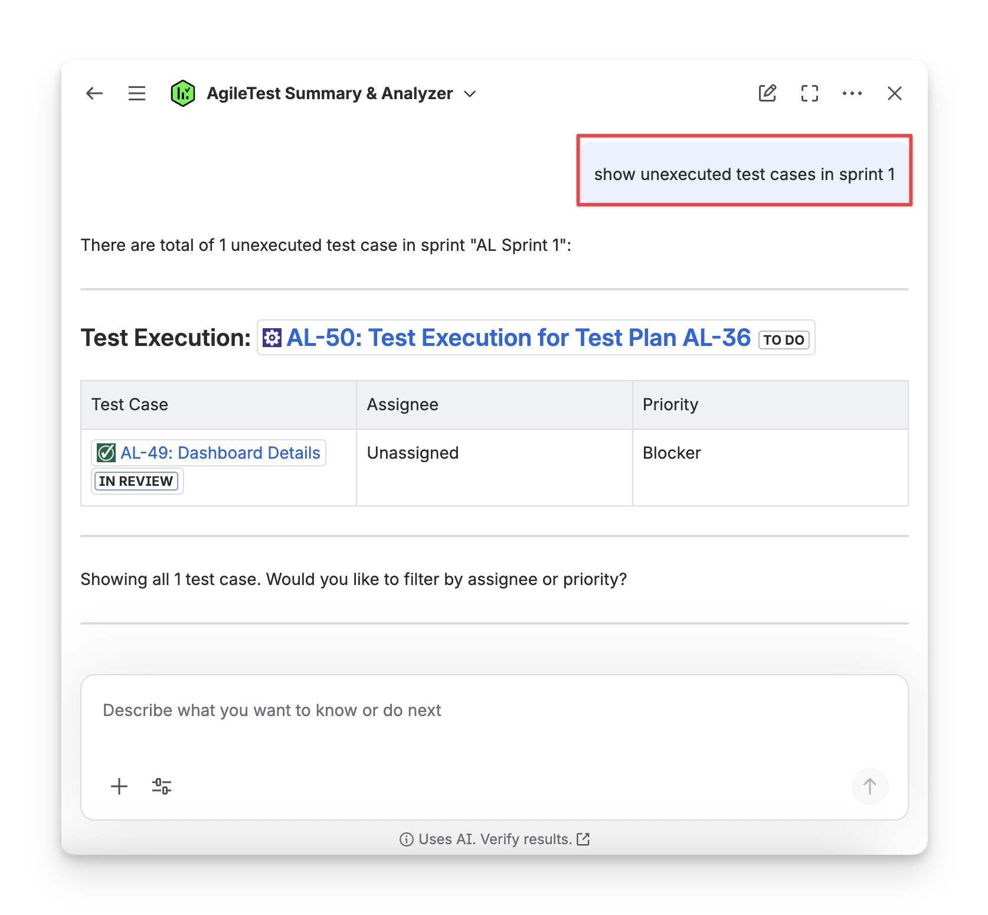The height and width of the screenshot is (915, 988).
Task: Expand the panel to full screen
Action: point(810,93)
